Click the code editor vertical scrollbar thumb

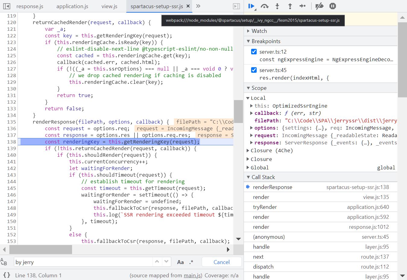(x=238, y=111)
